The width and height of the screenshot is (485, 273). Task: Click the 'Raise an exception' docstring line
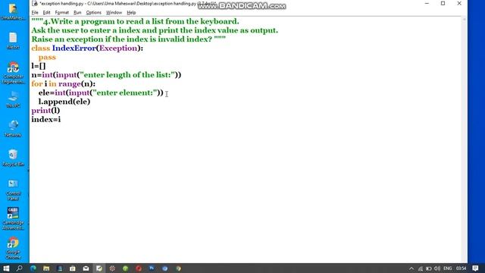point(128,39)
